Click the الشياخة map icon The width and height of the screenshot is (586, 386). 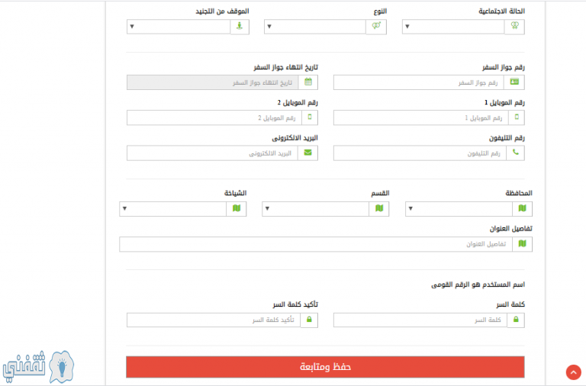click(x=237, y=208)
